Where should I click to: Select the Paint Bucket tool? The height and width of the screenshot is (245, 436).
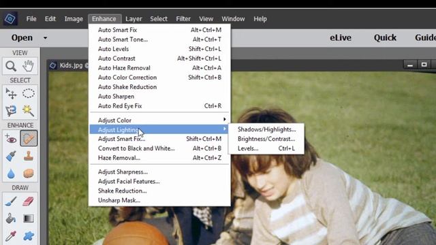(x=11, y=218)
